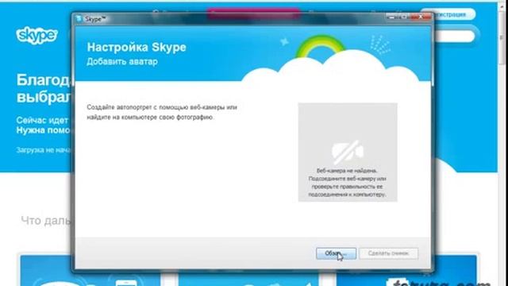Click the Skype logo on the web page
Screen dimensions: 508x286
(x=37, y=35)
